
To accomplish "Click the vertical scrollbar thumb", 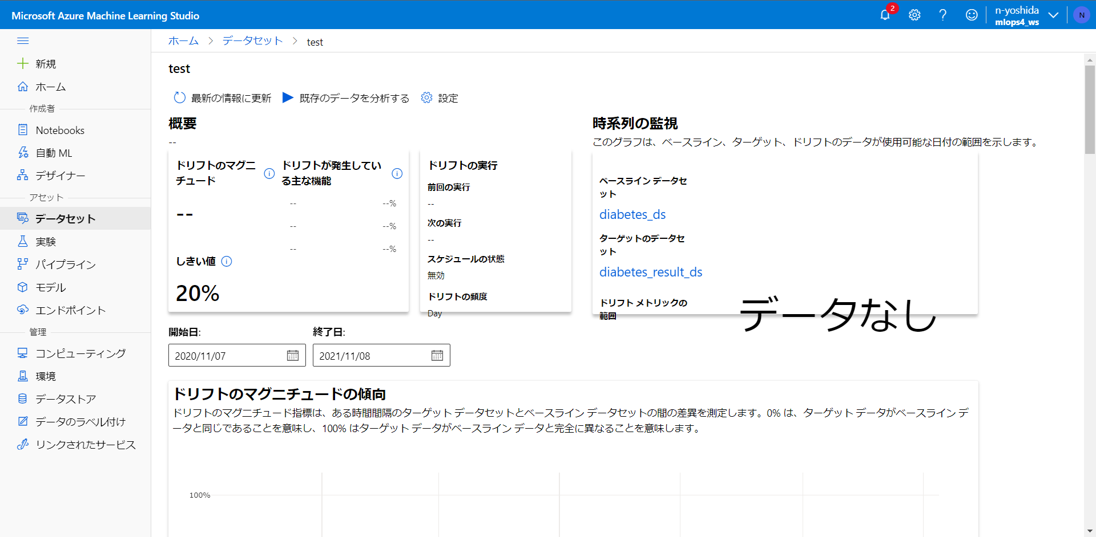I will click(1090, 109).
